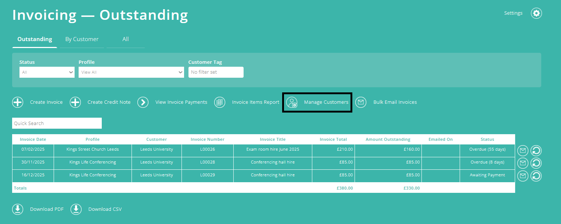Switch to the By Customer tab
Viewport: 561px width, 224px height.
click(x=82, y=39)
